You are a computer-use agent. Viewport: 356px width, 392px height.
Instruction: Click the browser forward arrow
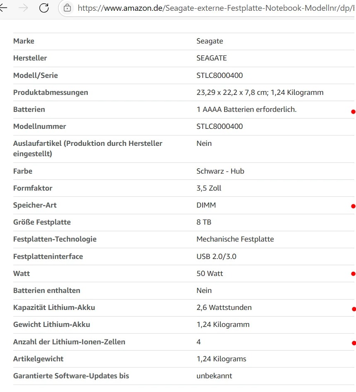coord(23,7)
